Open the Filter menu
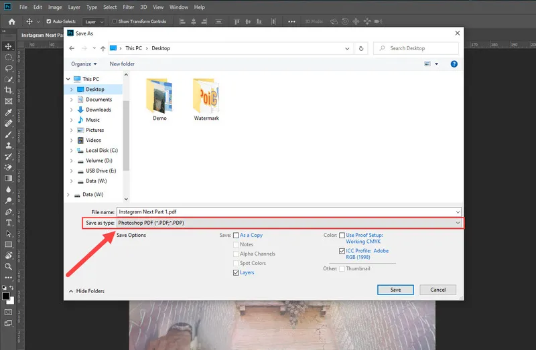 [x=128, y=7]
